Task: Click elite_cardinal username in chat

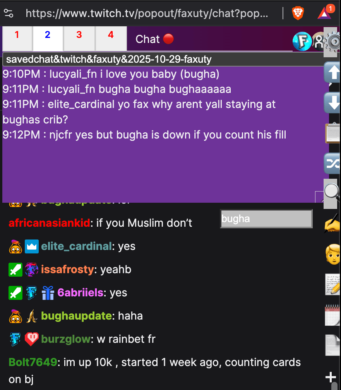Action: point(76,246)
